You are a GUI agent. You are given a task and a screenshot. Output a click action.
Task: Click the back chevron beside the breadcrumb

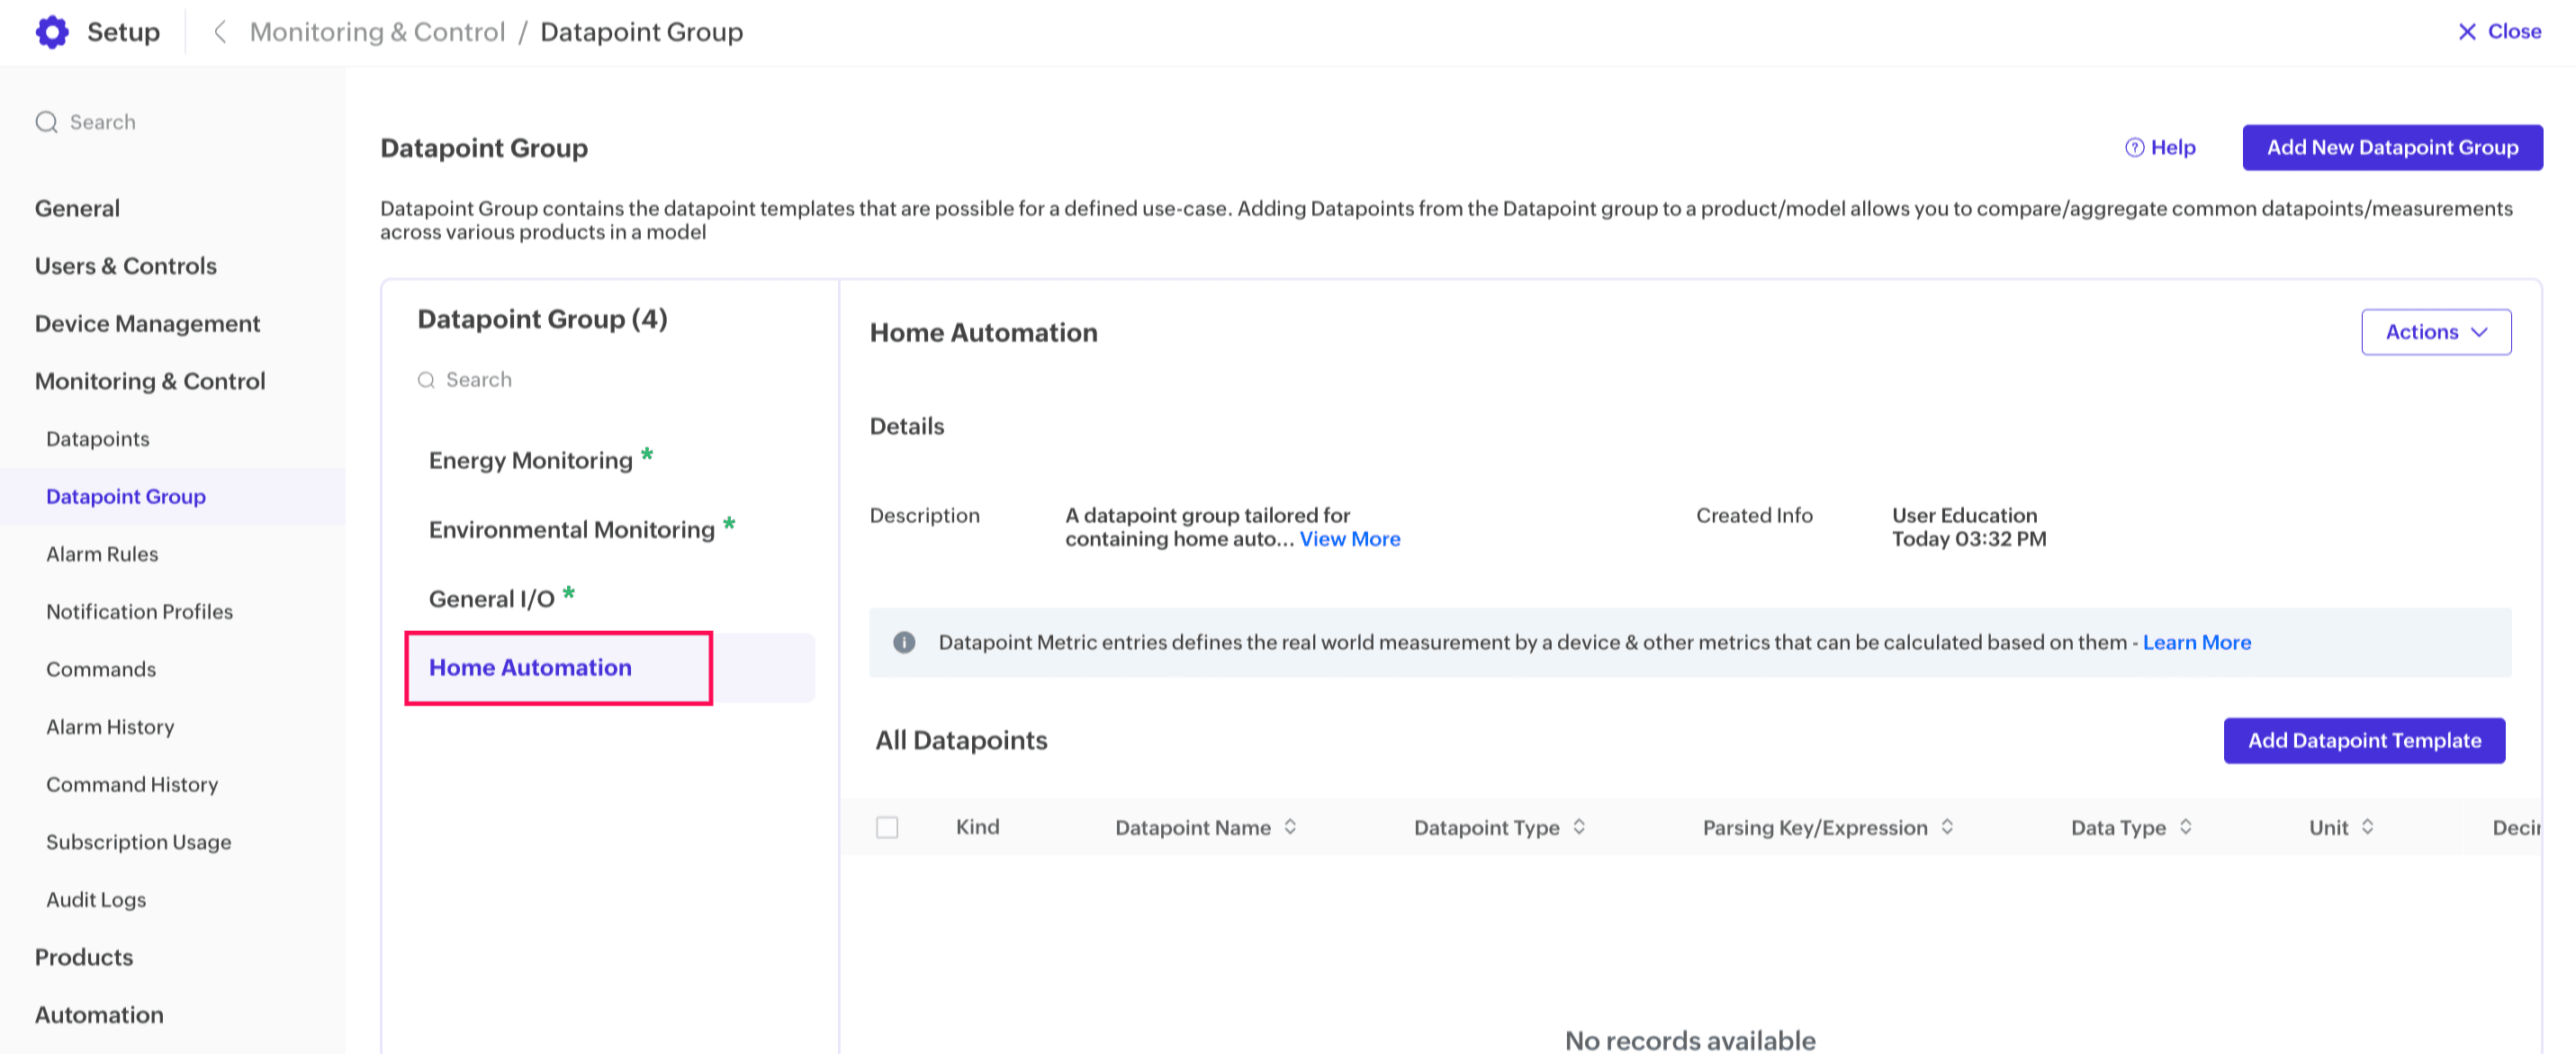[220, 32]
